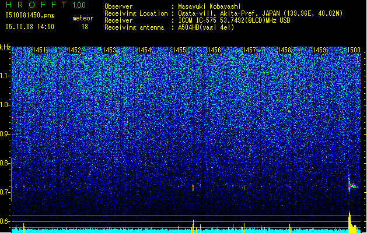Image resolution: width=367 pixels, height=233 pixels.
Task: Click the 1453 time marker
Action: (x=109, y=50)
